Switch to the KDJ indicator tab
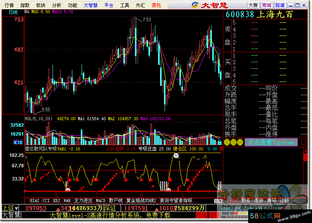The height and width of the screenshot is (223, 312). [57, 201]
